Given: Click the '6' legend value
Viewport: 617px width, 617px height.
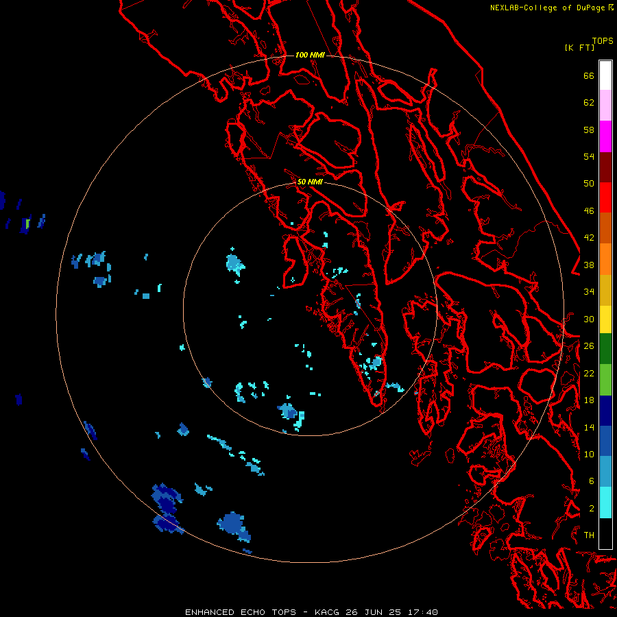Looking at the screenshot, I should (x=592, y=481).
